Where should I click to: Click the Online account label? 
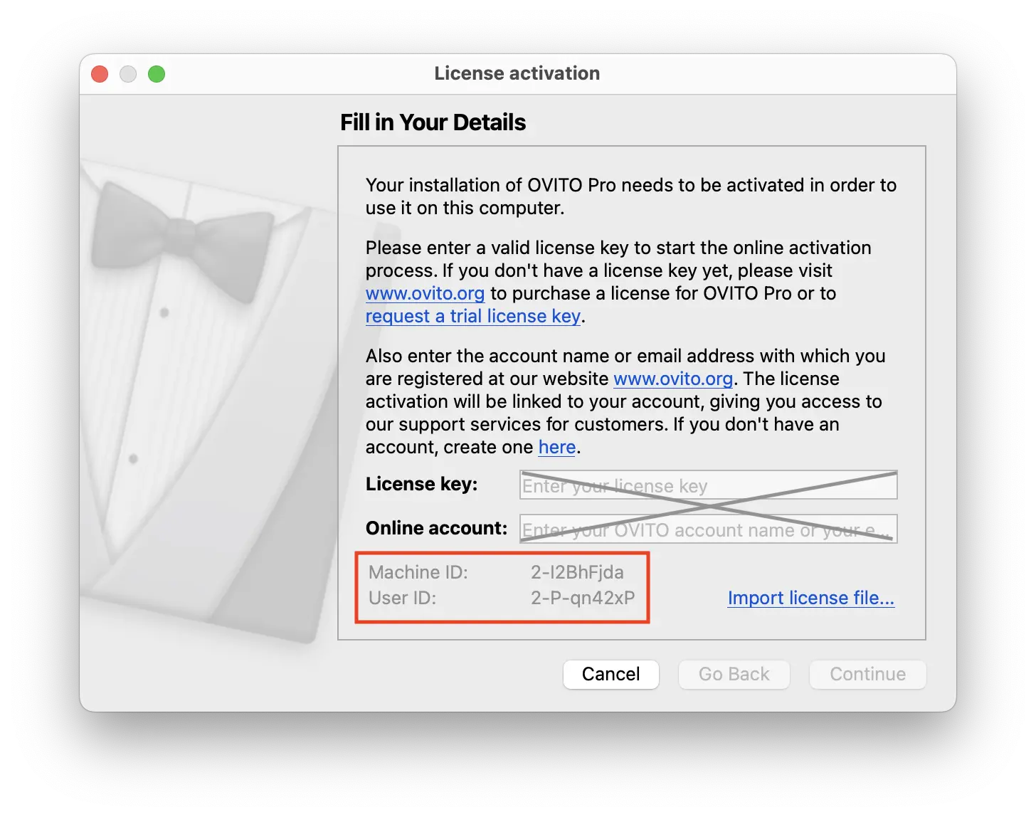pyautogui.click(x=436, y=528)
